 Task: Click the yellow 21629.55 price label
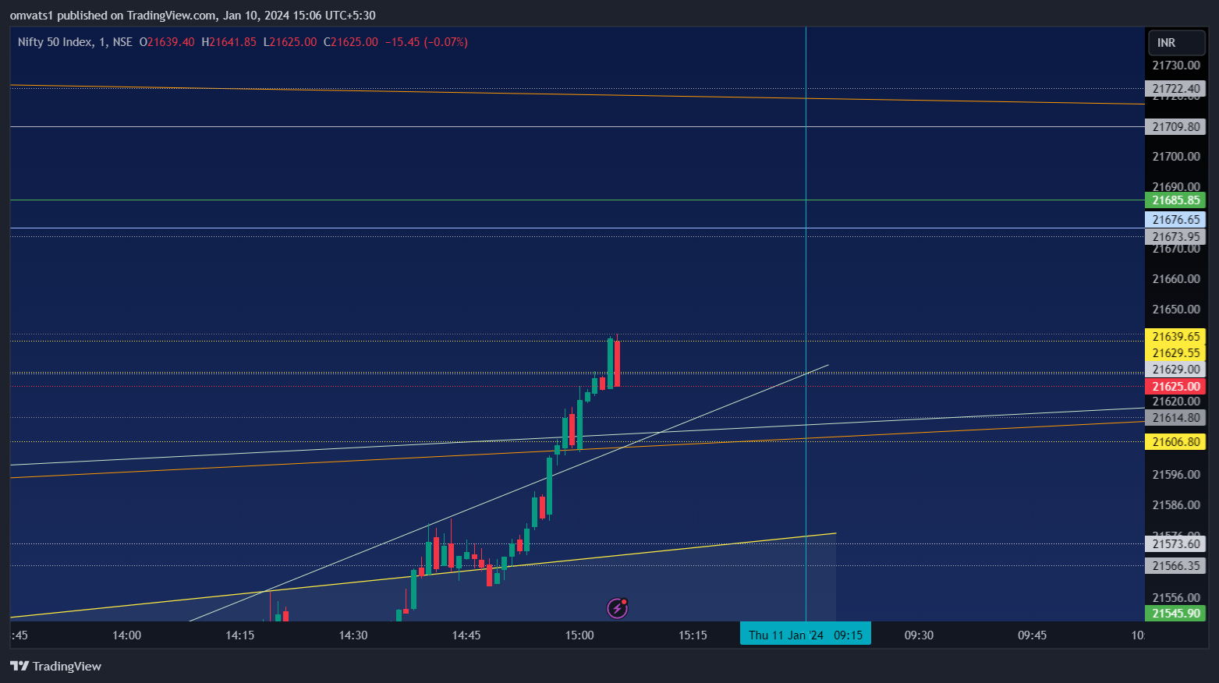[1175, 353]
